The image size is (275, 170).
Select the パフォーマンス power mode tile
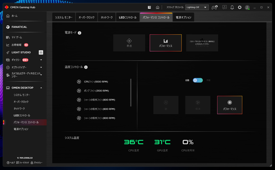click(165, 43)
